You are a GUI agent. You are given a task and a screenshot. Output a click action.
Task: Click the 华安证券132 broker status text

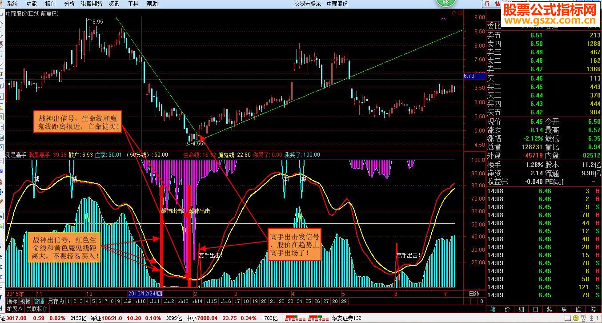point(347,318)
